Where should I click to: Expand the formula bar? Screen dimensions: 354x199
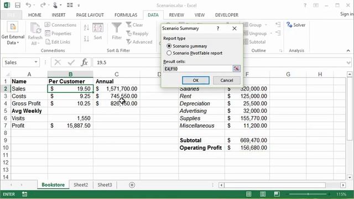click(x=348, y=62)
